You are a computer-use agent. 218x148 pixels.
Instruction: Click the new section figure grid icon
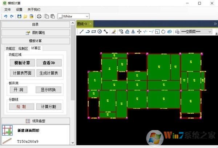(x=7, y=130)
